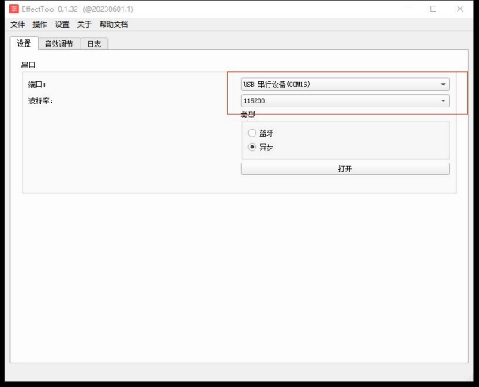Switch to the 日志 tab
The image size is (479, 387).
[x=94, y=44]
